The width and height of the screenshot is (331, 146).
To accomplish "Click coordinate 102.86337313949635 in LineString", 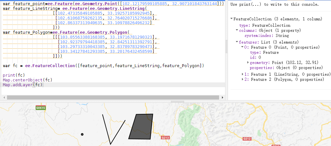I will [x=80, y=23].
